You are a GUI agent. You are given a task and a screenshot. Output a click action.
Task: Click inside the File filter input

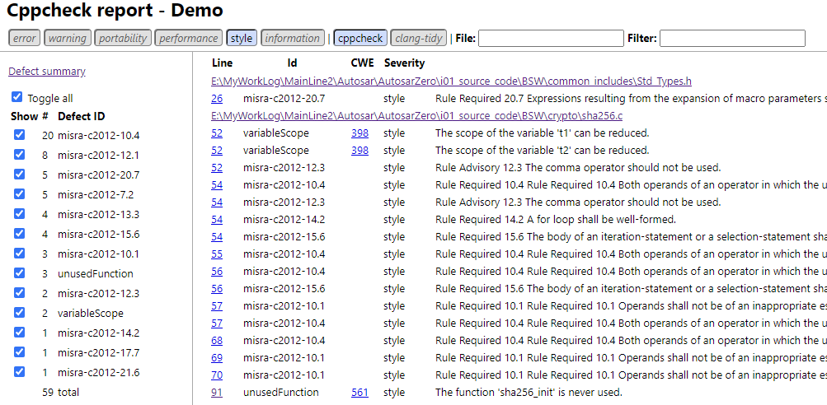(551, 39)
